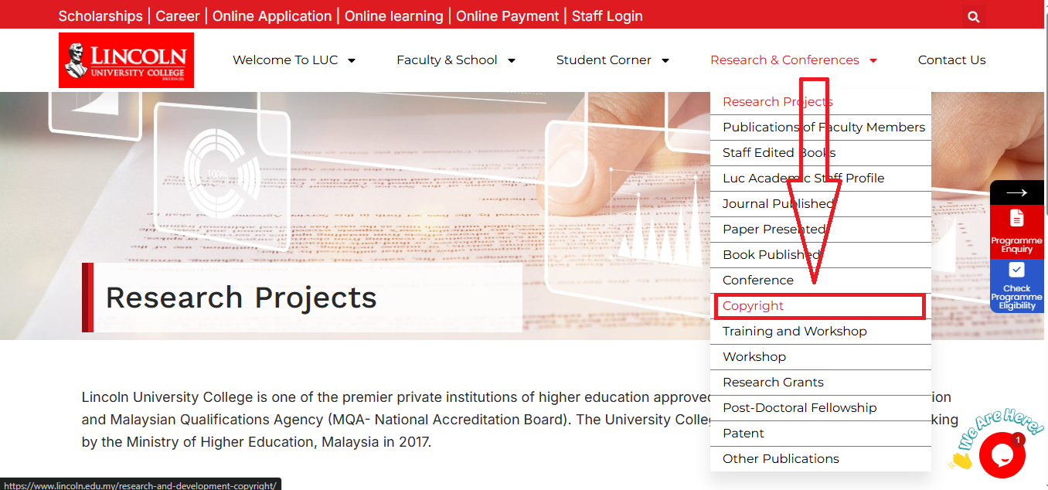Click the Programme Enquiry document icon

click(x=1016, y=218)
